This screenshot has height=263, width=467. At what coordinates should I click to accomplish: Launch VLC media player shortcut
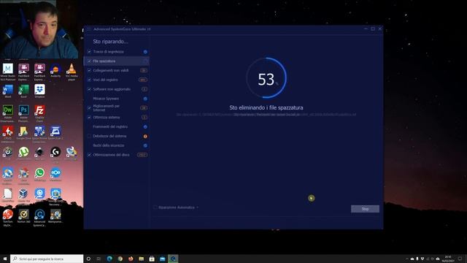coord(72,72)
